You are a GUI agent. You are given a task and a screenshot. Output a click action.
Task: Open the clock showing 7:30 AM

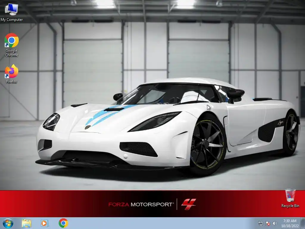pyautogui.click(x=290, y=223)
